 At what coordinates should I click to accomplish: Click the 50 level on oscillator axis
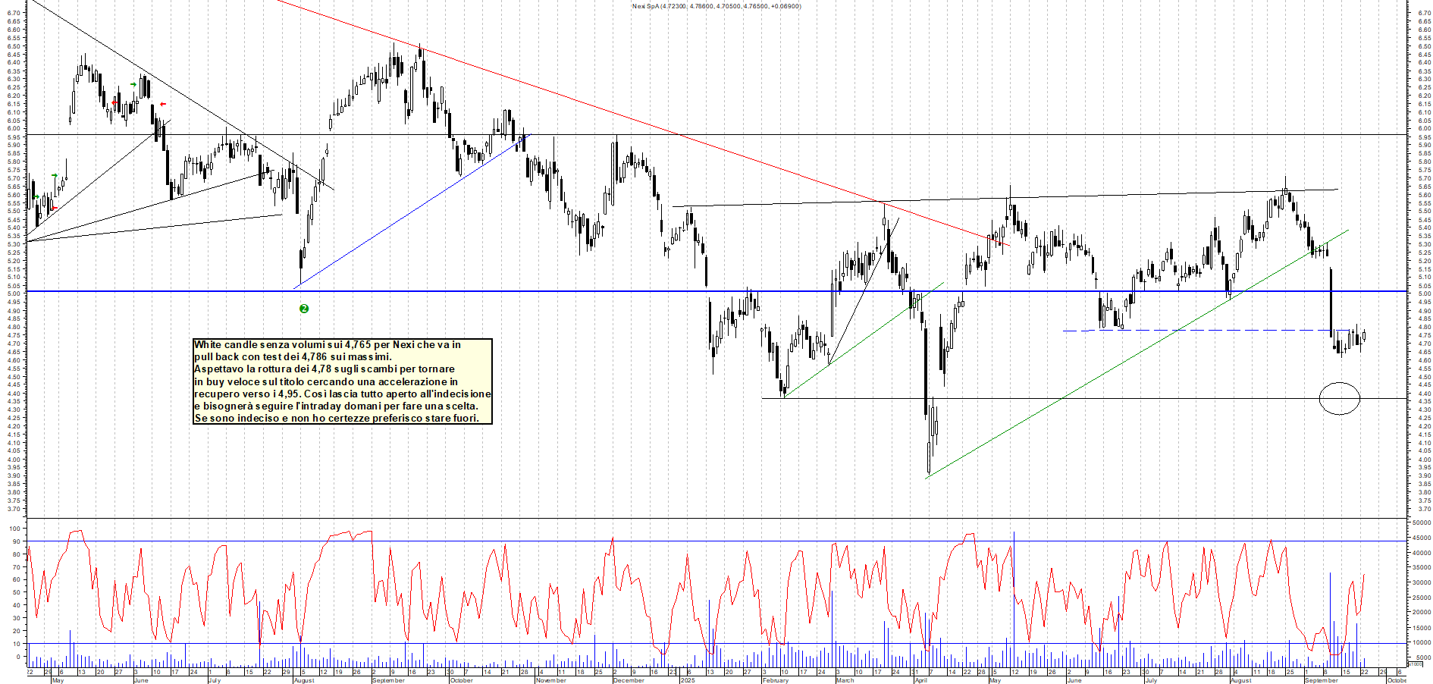pyautogui.click(x=17, y=593)
